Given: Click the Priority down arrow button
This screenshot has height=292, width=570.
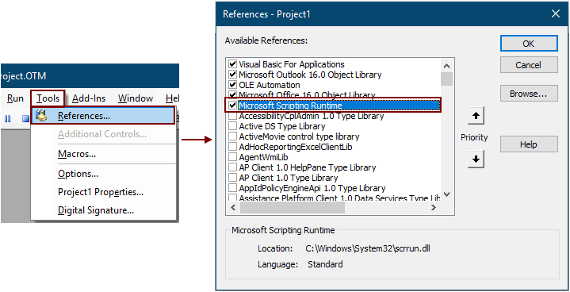Looking at the screenshot, I should tap(476, 159).
